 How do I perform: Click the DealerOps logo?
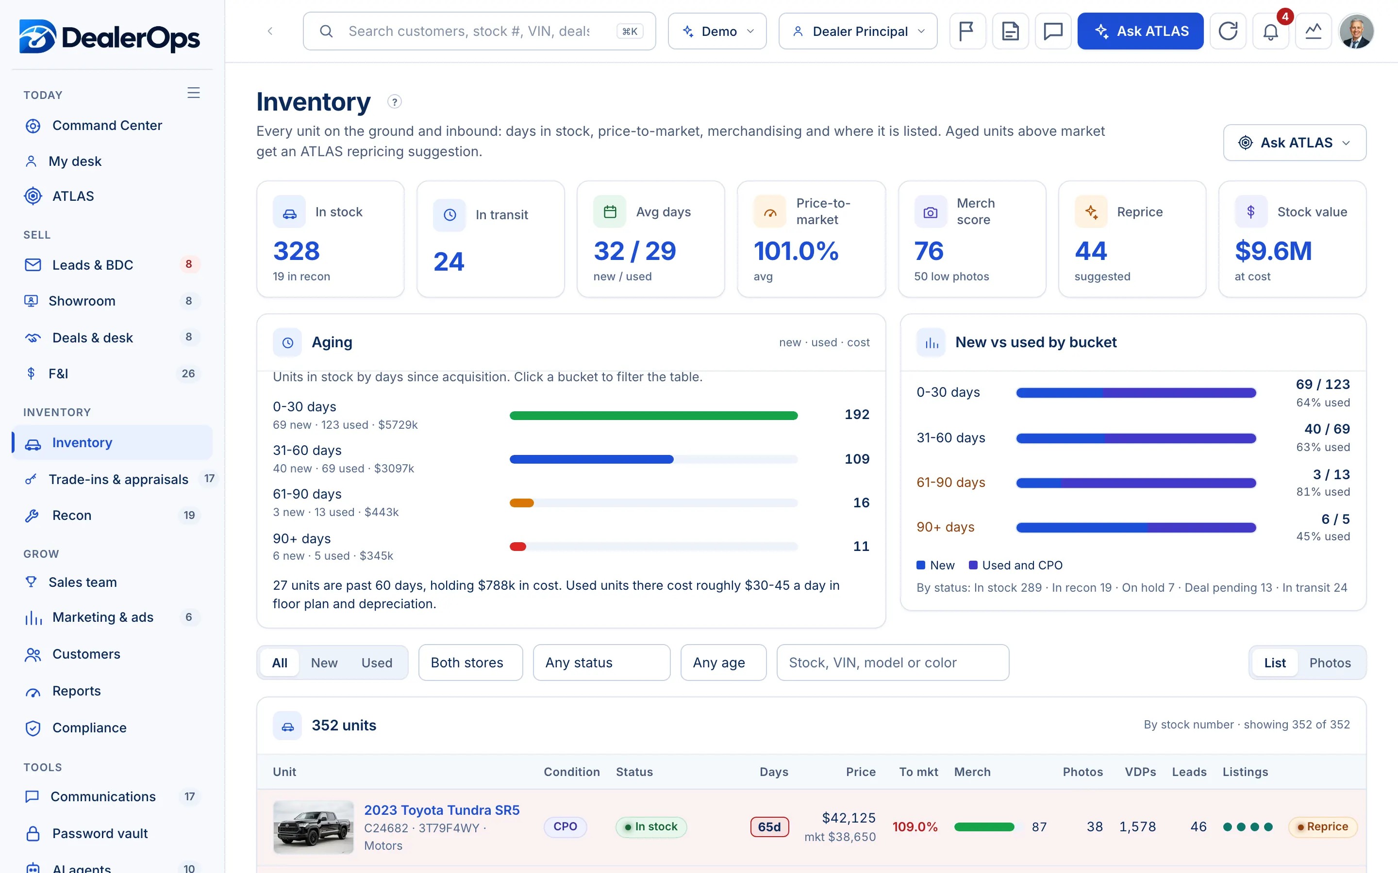tap(109, 36)
